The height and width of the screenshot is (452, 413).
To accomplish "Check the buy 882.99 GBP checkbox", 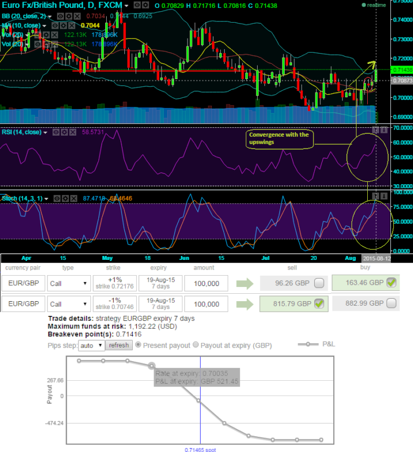I will (x=391, y=304).
